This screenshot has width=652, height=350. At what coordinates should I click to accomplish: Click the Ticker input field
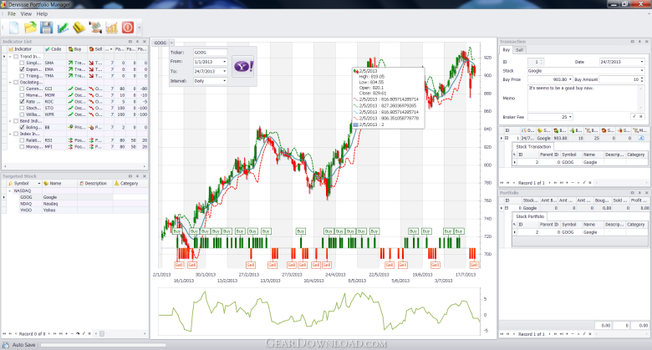coord(210,53)
